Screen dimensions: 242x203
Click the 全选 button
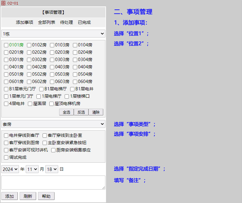(66, 112)
